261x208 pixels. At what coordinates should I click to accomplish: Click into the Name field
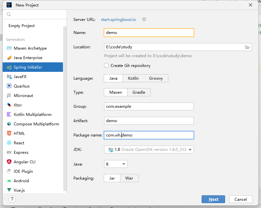(149, 33)
